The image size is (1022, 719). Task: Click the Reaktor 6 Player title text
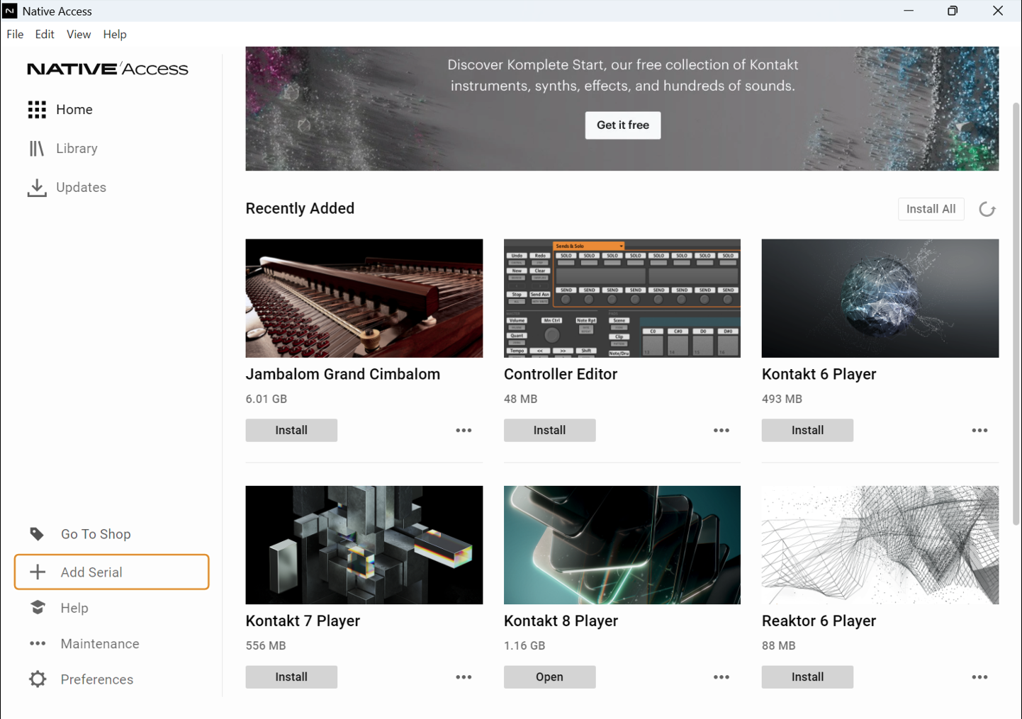[x=819, y=621]
